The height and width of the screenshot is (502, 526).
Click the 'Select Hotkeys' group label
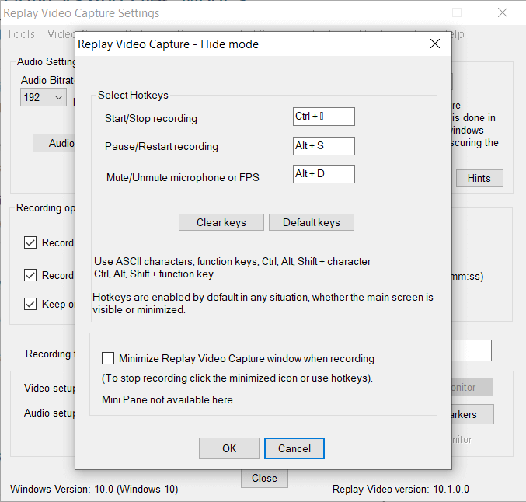point(133,96)
